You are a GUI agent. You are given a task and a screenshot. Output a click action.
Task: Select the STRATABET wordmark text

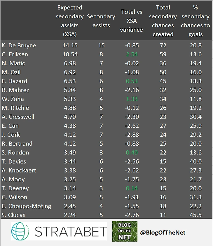point(71,232)
